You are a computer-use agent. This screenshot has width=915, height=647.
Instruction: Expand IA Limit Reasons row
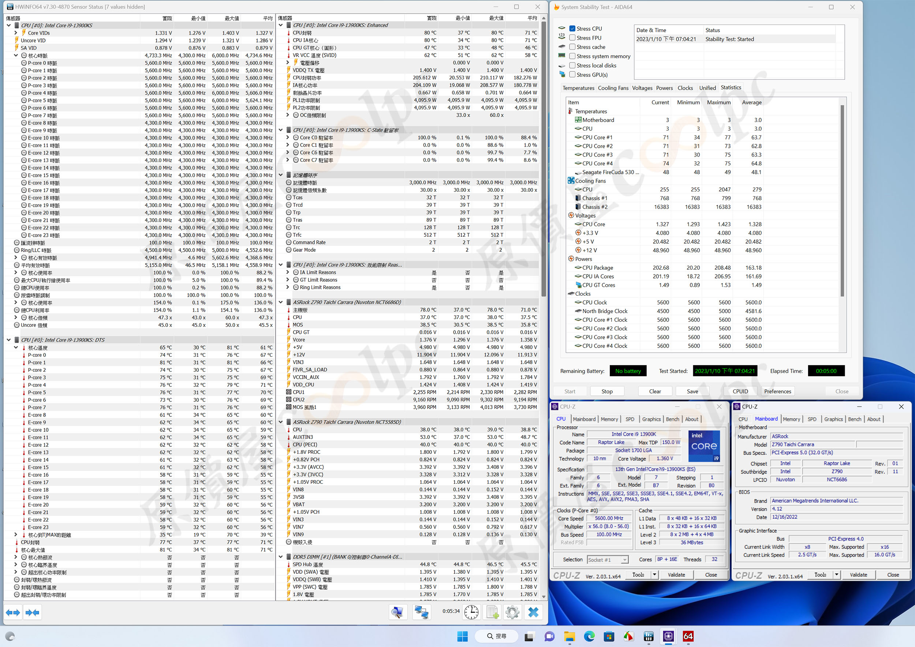tap(288, 273)
